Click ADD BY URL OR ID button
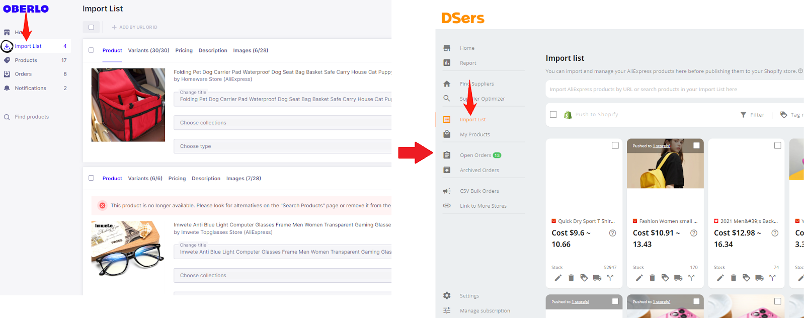 pyautogui.click(x=134, y=27)
